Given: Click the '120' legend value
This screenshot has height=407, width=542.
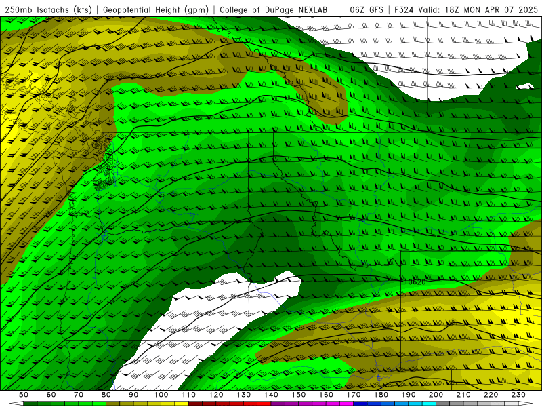Looking at the screenshot, I should click(x=216, y=395).
